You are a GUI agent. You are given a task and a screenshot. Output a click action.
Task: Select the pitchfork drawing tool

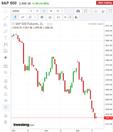[6, 25]
